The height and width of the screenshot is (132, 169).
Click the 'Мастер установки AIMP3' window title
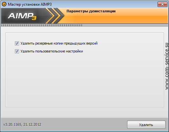point(30,4)
